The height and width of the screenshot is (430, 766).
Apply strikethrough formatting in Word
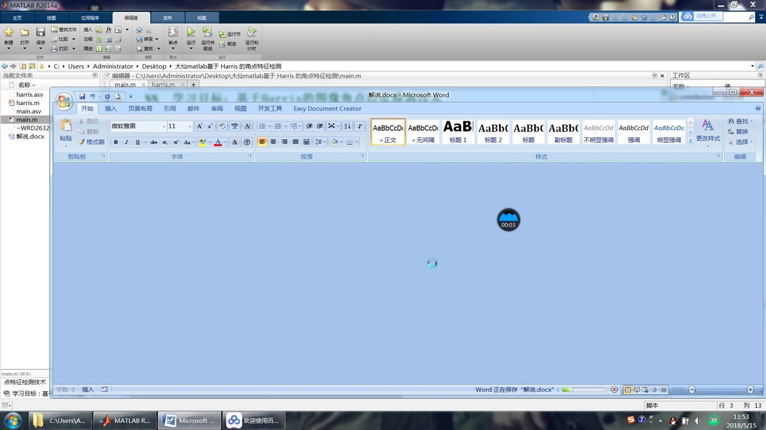click(x=154, y=142)
